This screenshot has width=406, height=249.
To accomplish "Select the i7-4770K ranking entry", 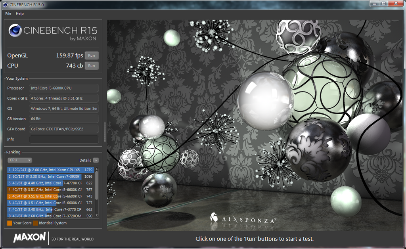I will tap(44, 183).
